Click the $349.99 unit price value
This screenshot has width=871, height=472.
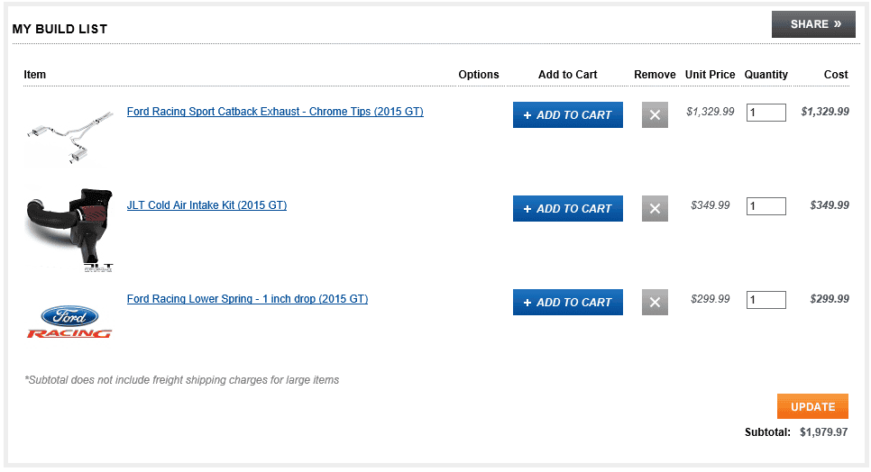coord(710,205)
